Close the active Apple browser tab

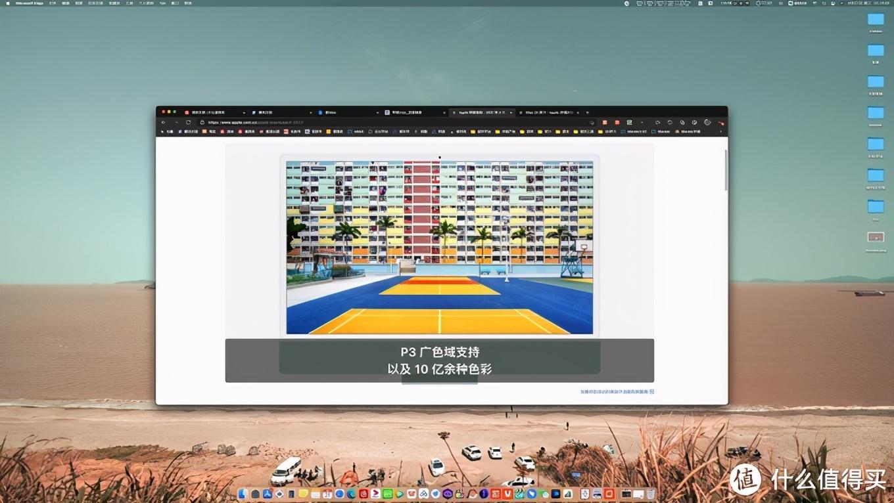coord(511,112)
